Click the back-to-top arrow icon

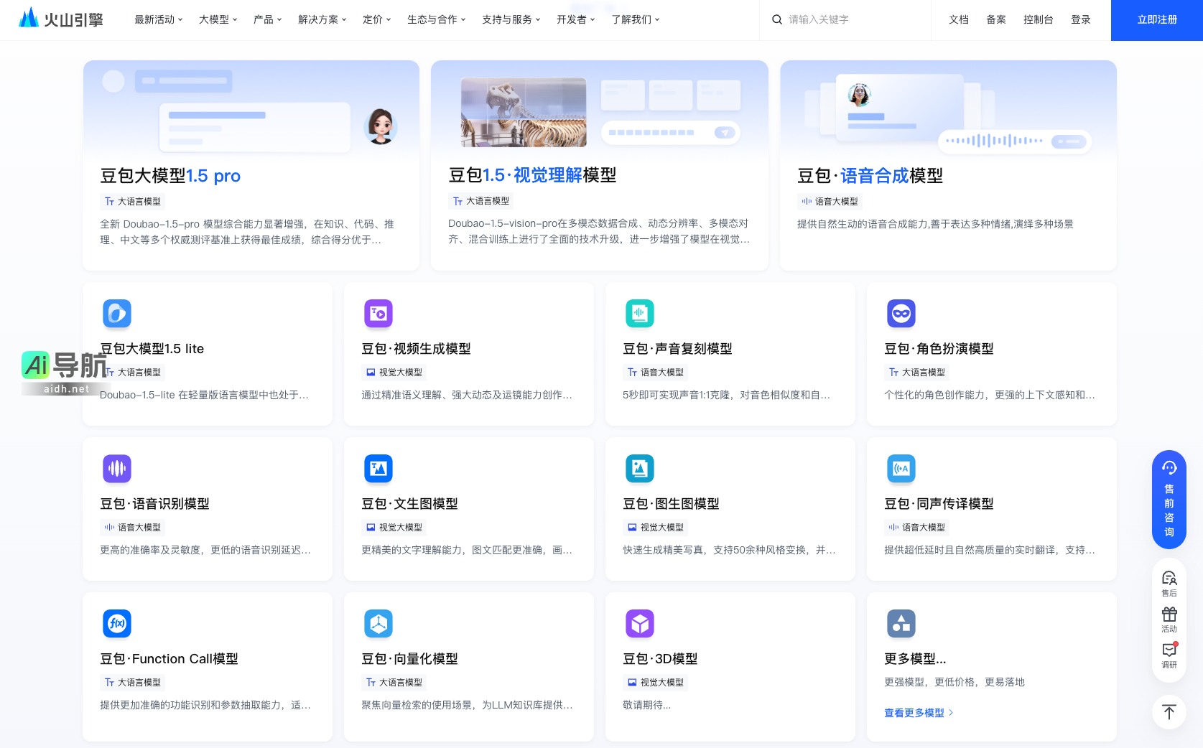[x=1169, y=712]
